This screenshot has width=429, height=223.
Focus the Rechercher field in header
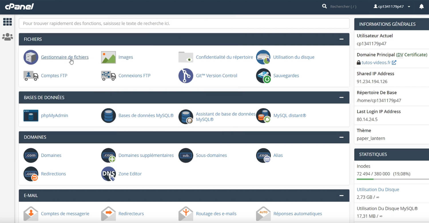click(x=343, y=7)
